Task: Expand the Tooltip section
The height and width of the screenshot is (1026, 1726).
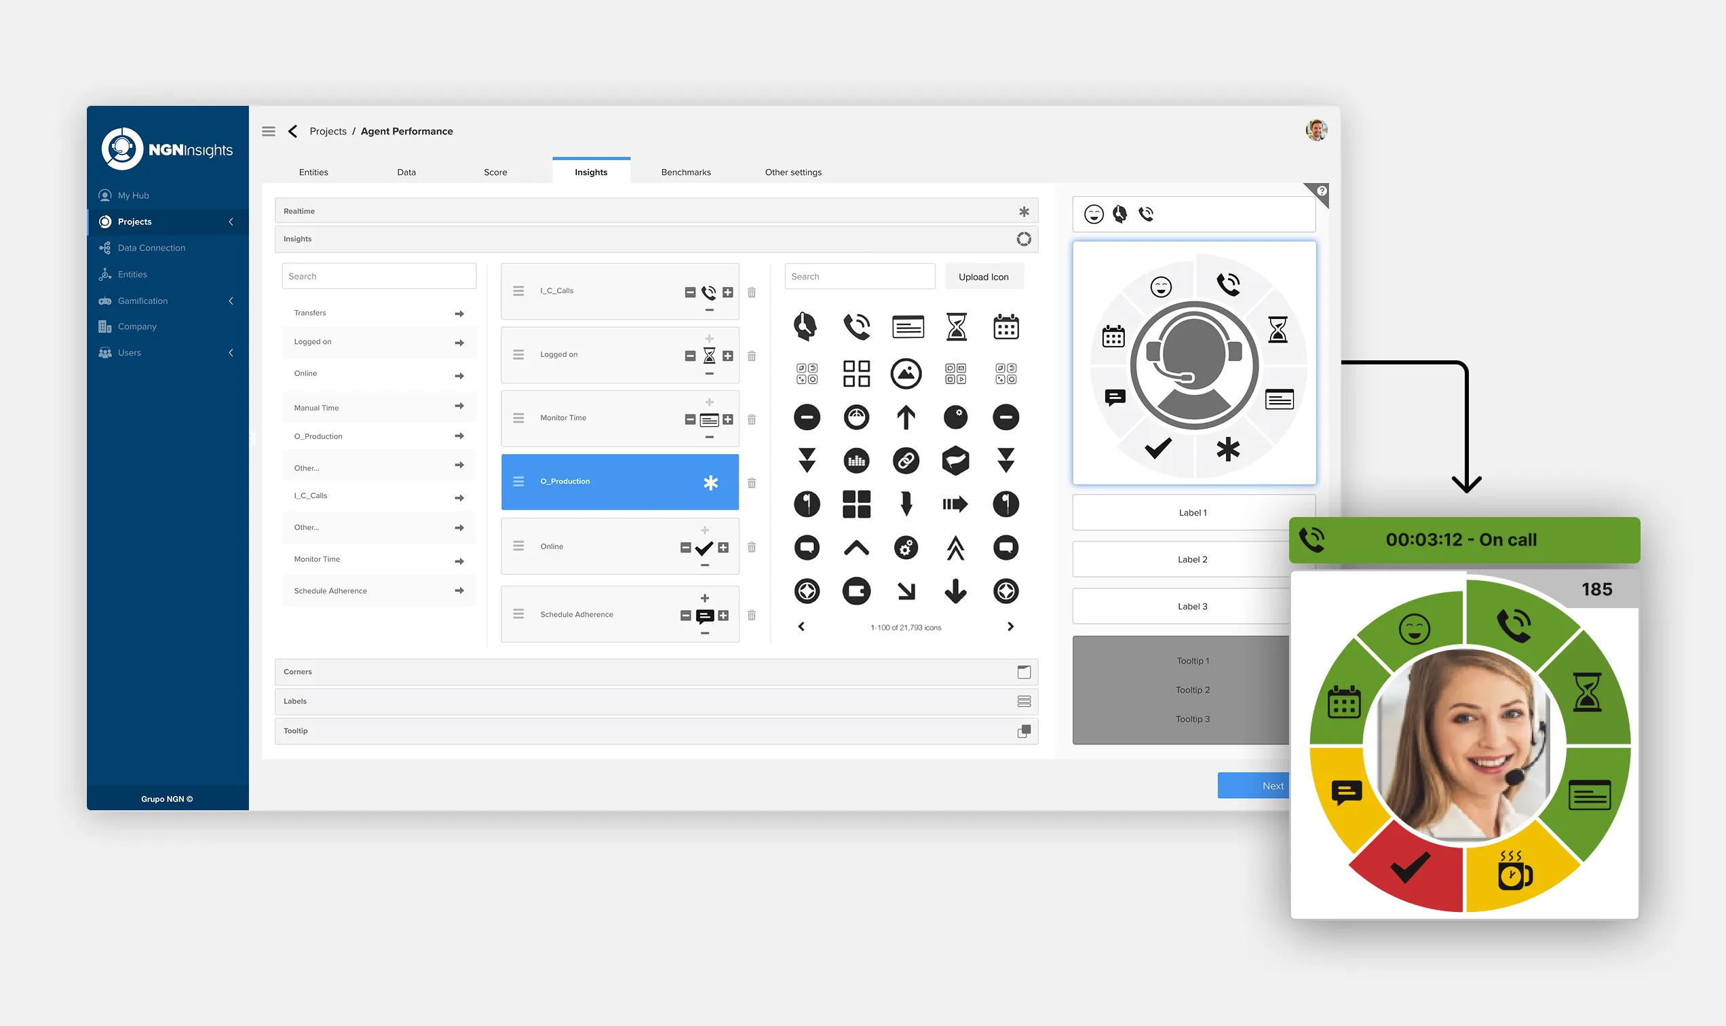Action: click(x=656, y=731)
